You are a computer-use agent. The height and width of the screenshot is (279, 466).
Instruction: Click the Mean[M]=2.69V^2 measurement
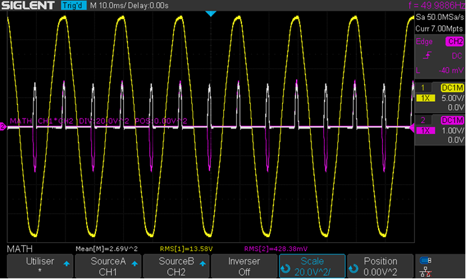click(x=107, y=249)
